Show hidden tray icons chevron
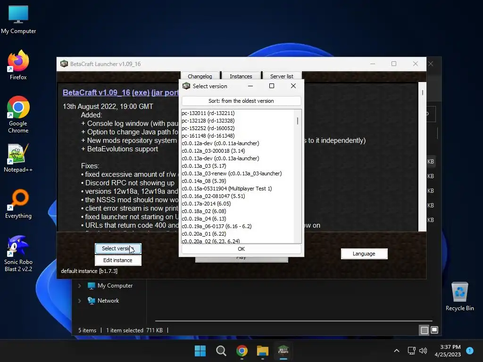483x362 pixels. [397, 351]
